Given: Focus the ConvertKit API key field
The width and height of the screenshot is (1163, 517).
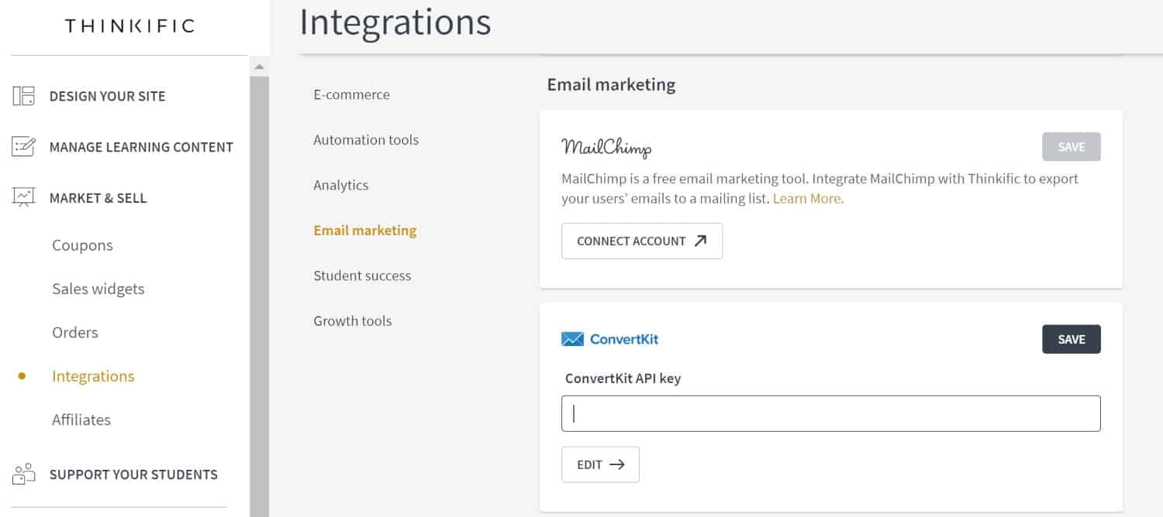Looking at the screenshot, I should [831, 413].
